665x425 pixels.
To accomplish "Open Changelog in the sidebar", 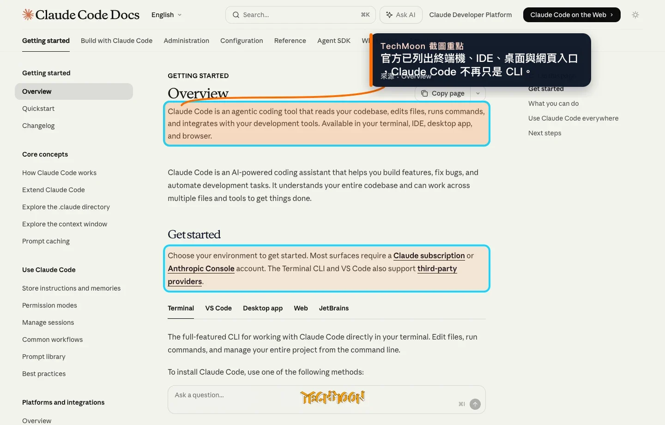I will coord(38,126).
